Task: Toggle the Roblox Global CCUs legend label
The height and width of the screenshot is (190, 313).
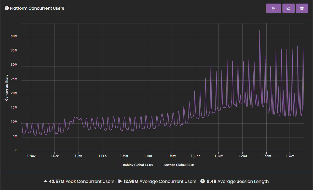Action: (x=138, y=165)
